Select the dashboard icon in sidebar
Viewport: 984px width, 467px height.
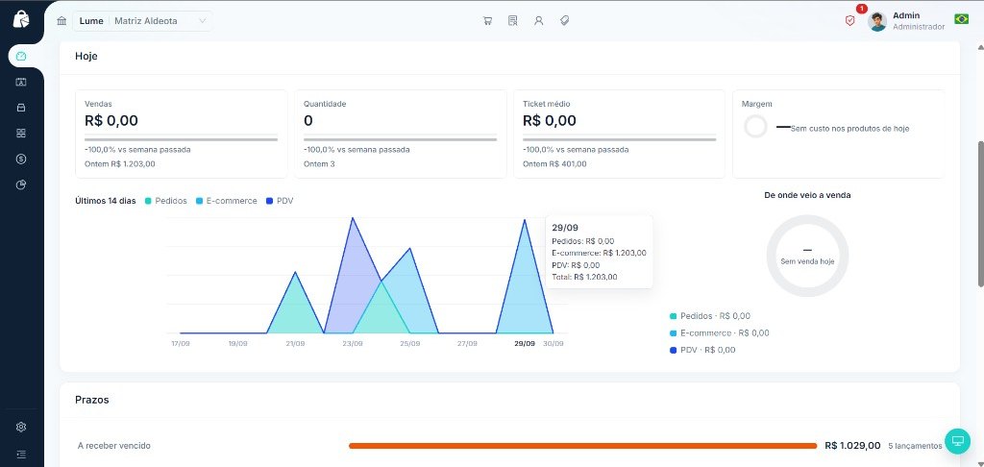pos(21,57)
